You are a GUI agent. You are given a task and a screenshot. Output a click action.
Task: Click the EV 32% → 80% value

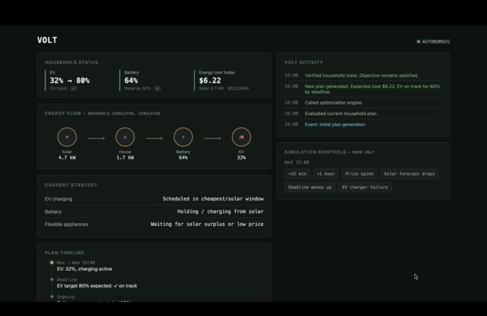click(x=69, y=81)
